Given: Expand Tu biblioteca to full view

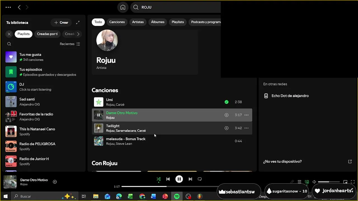Looking at the screenshot, I should [x=78, y=22].
